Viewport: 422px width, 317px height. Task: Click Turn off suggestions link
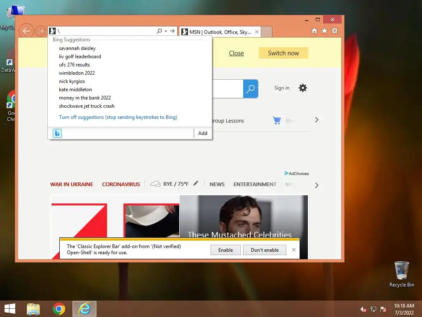[x=118, y=117]
